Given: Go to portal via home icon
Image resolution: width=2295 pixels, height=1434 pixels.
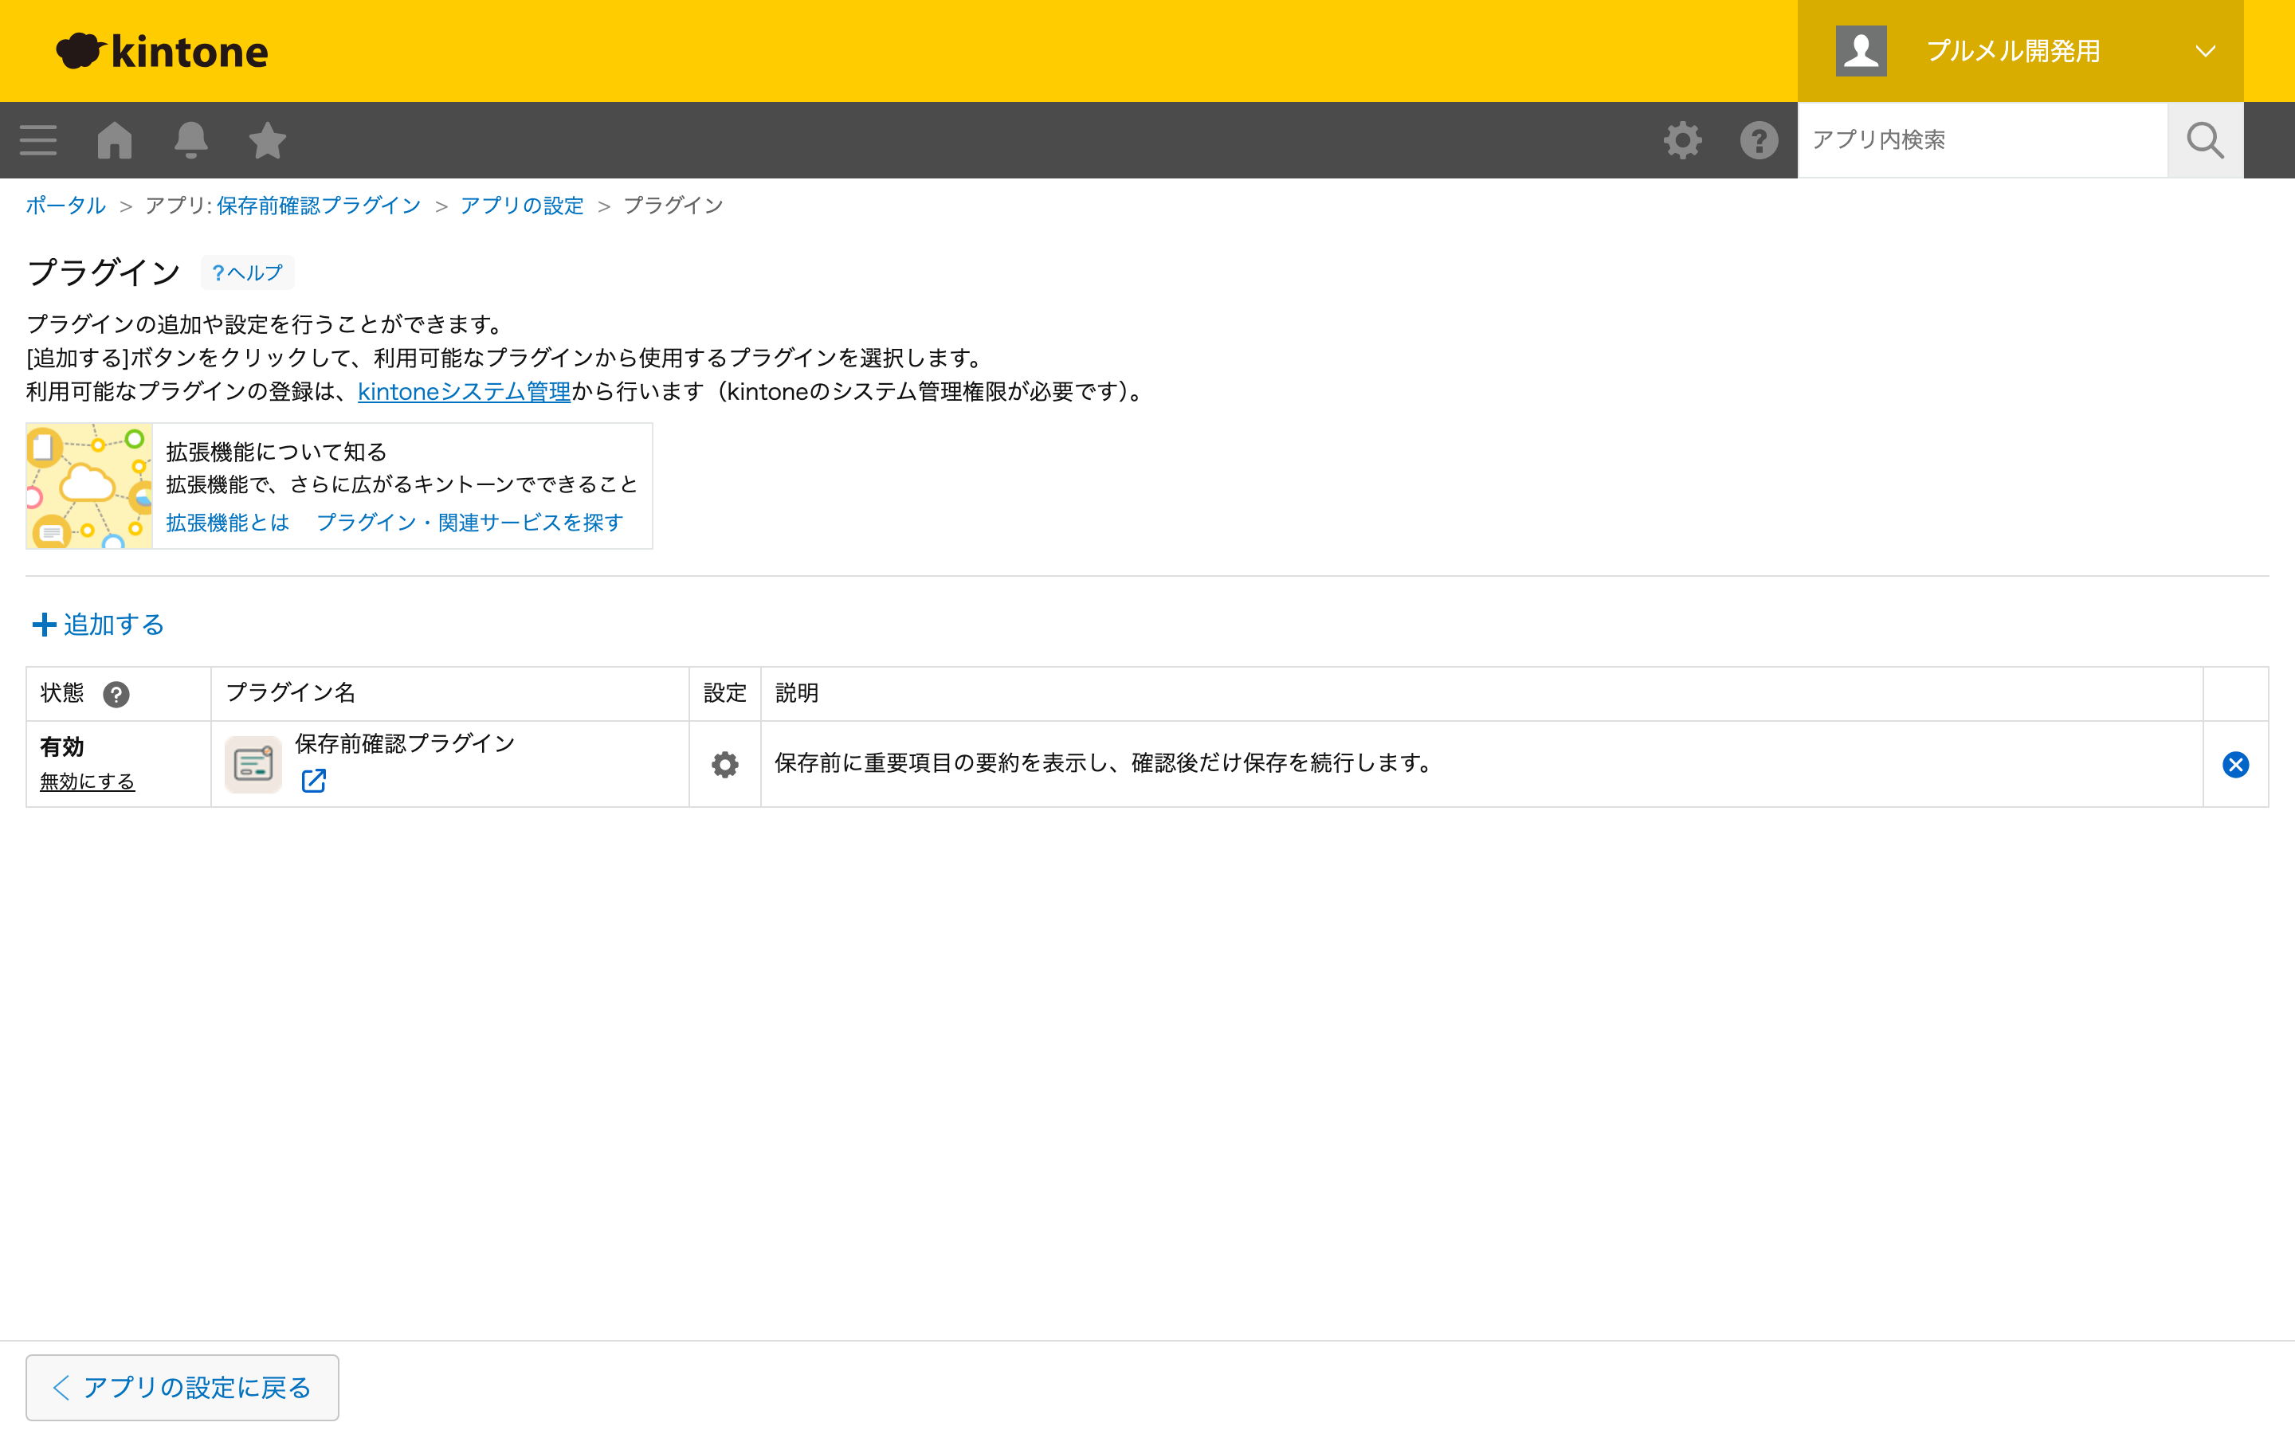Looking at the screenshot, I should [115, 140].
